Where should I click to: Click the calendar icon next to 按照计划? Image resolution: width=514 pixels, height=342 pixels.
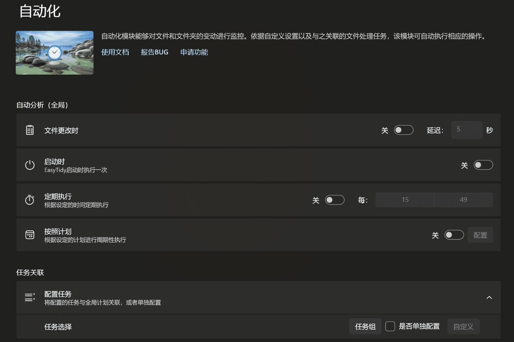point(30,235)
